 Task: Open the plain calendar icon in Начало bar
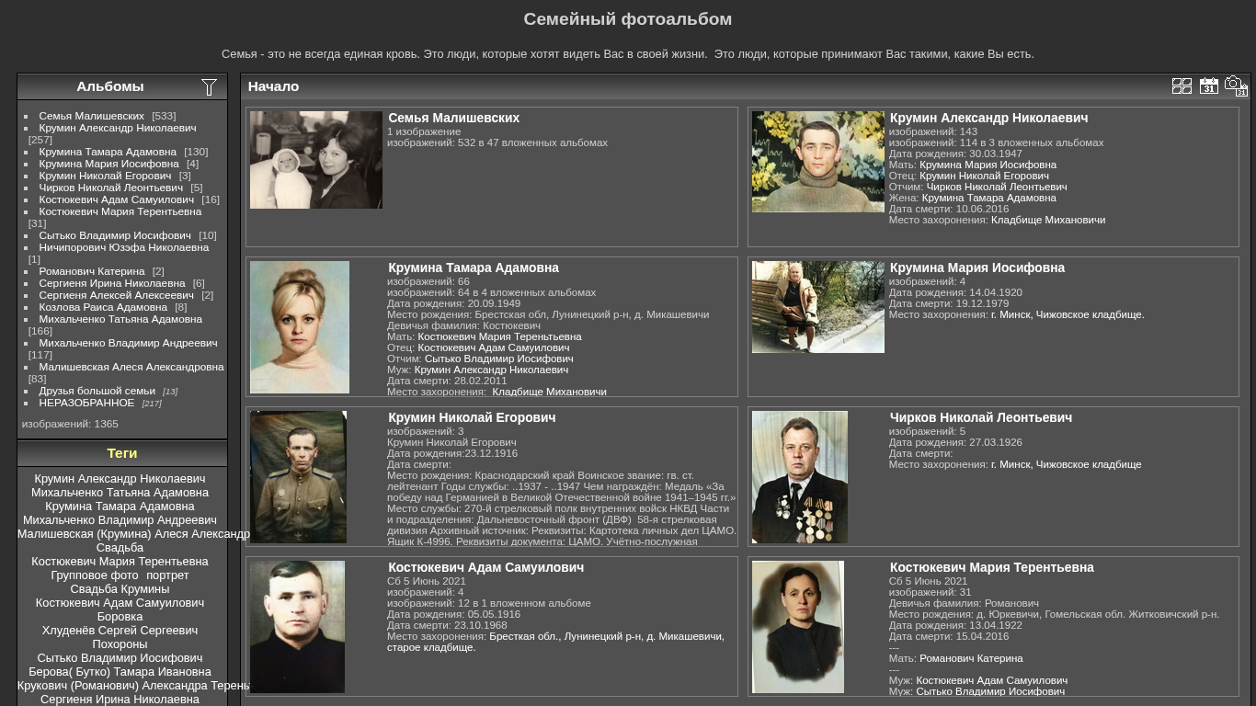coord(1208,86)
